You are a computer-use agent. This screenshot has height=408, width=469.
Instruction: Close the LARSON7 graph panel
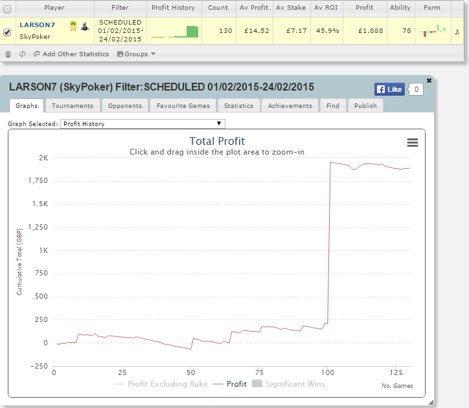[x=429, y=80]
